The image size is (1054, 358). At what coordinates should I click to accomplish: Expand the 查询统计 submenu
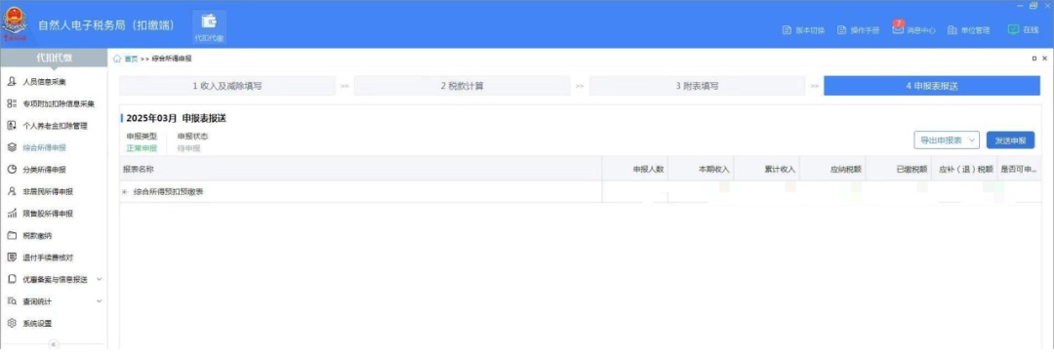click(x=100, y=301)
